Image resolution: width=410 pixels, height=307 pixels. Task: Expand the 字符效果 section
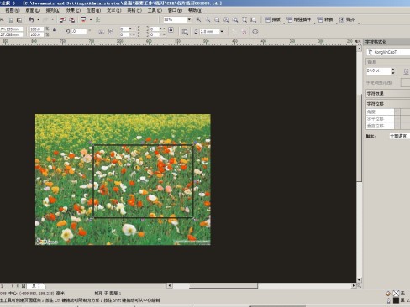[388, 93]
